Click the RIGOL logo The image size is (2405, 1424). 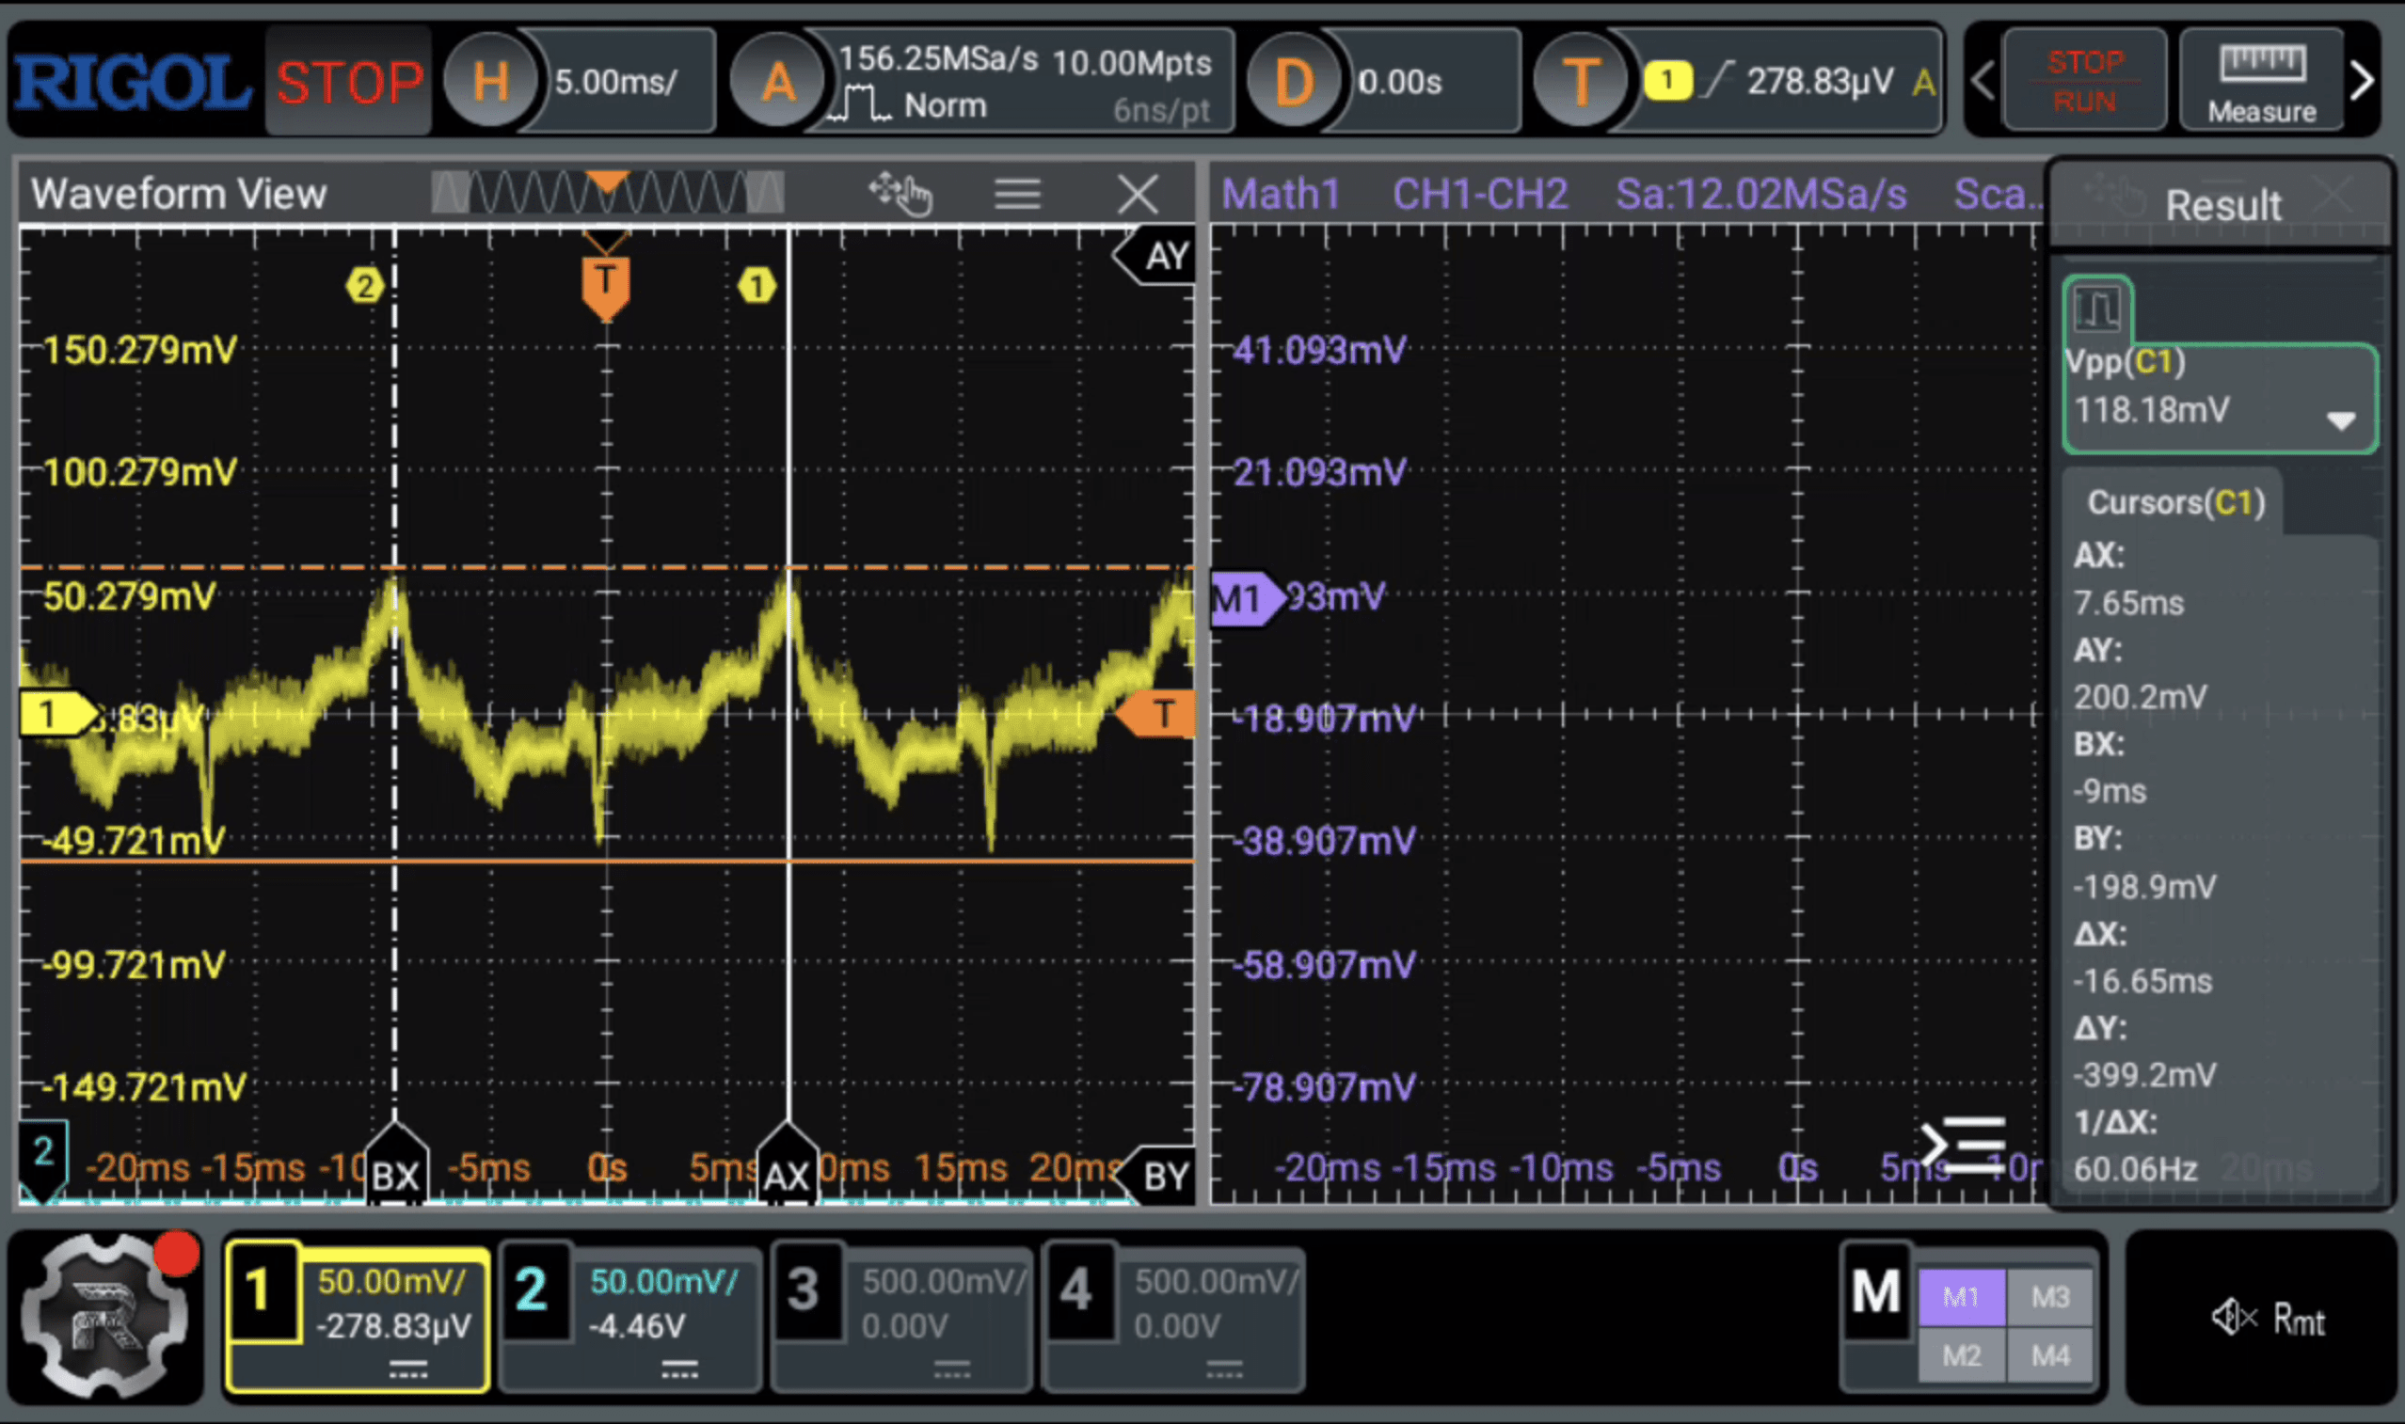(132, 83)
